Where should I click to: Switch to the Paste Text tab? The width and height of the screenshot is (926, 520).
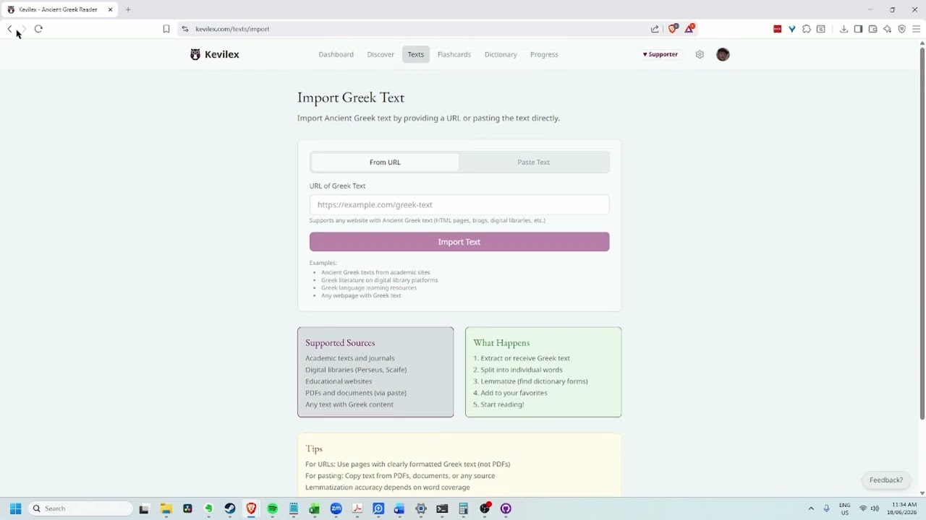tap(533, 162)
